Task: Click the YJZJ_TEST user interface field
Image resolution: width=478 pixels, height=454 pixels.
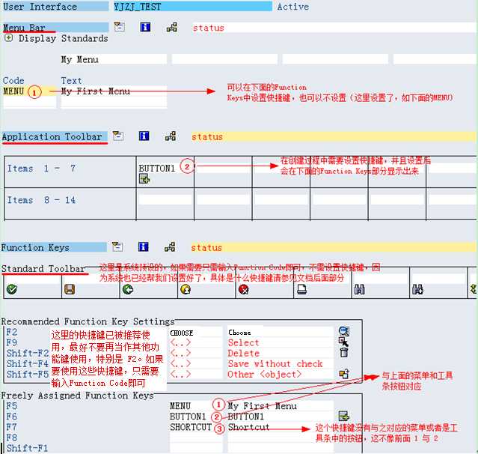Action: [191, 7]
